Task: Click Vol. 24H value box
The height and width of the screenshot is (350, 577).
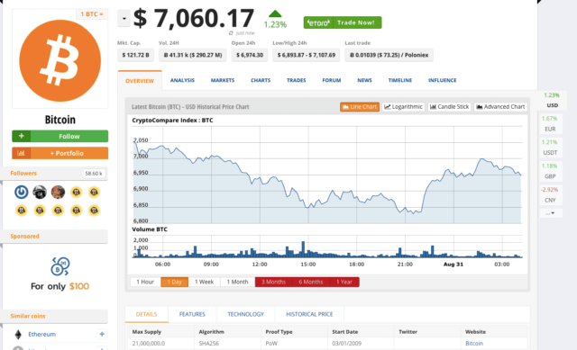Action: (192, 55)
